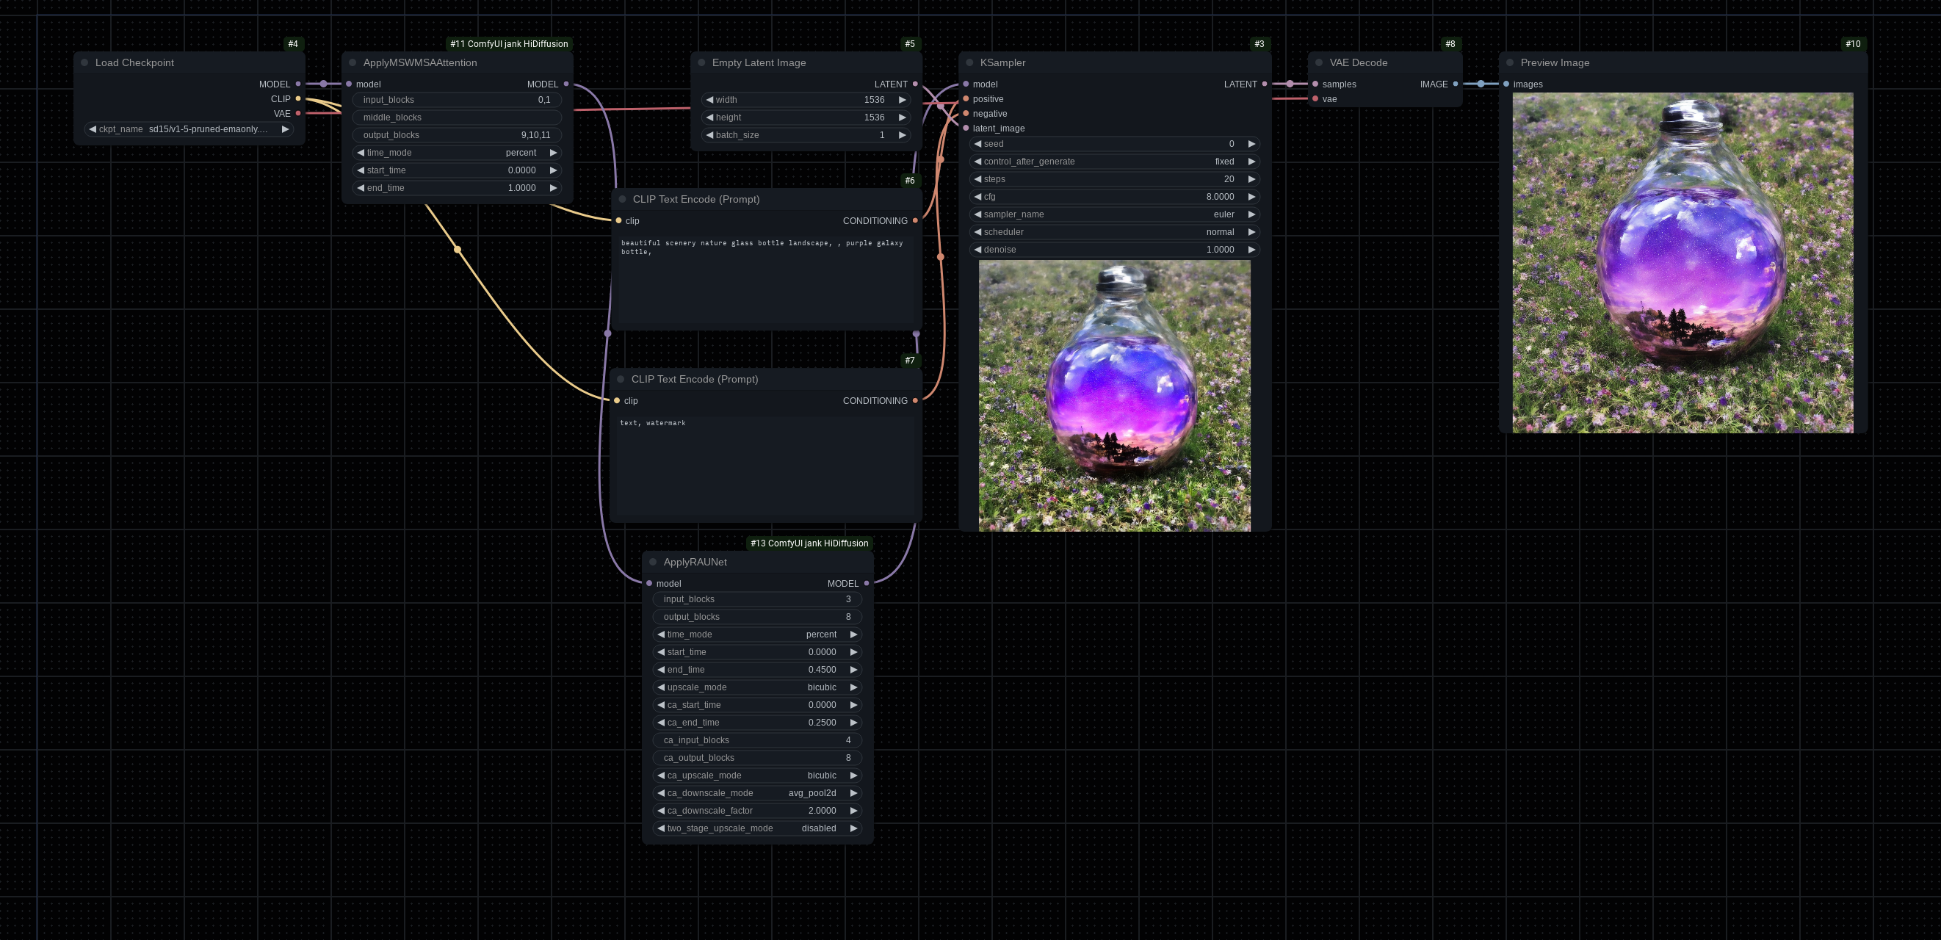
Task: Increase batch_size with its right arrow
Action: point(902,135)
